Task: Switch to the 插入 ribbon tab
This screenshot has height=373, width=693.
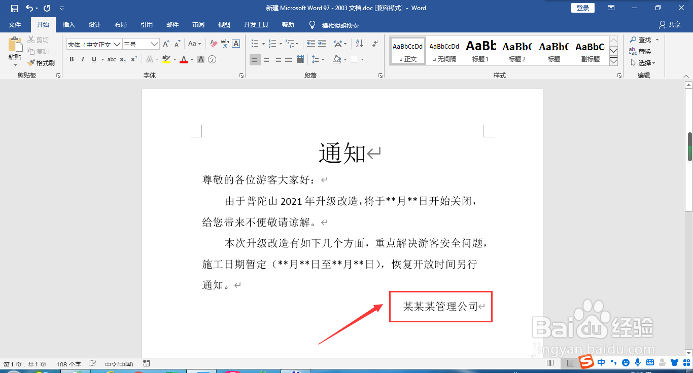Action: (x=68, y=24)
